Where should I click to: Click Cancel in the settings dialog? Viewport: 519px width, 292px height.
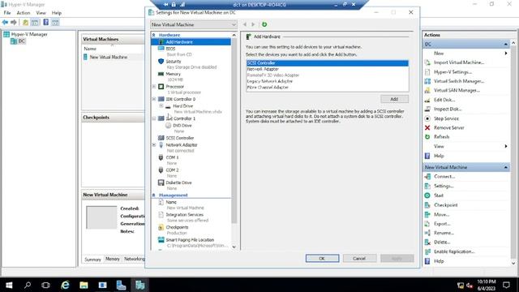pos(359,258)
